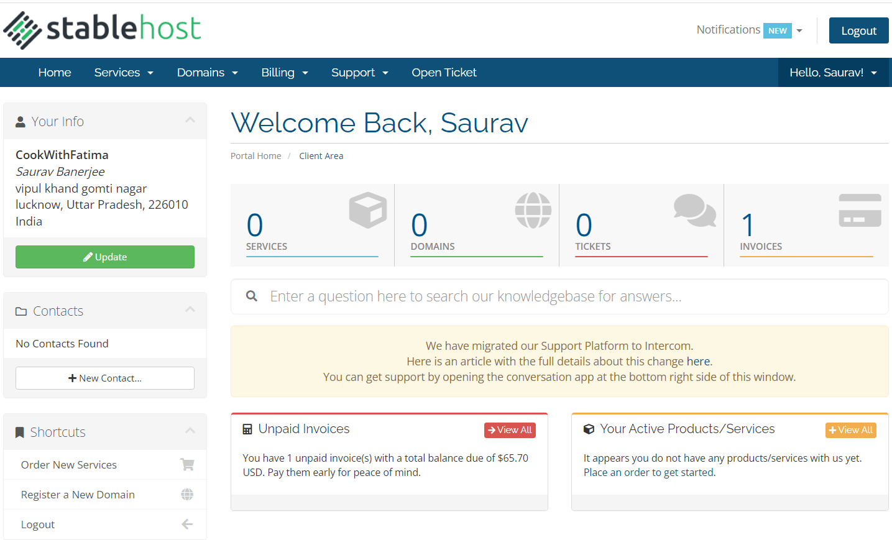Click the Home item in the navigation bar
Screen dimensions: 892x540
tap(54, 72)
